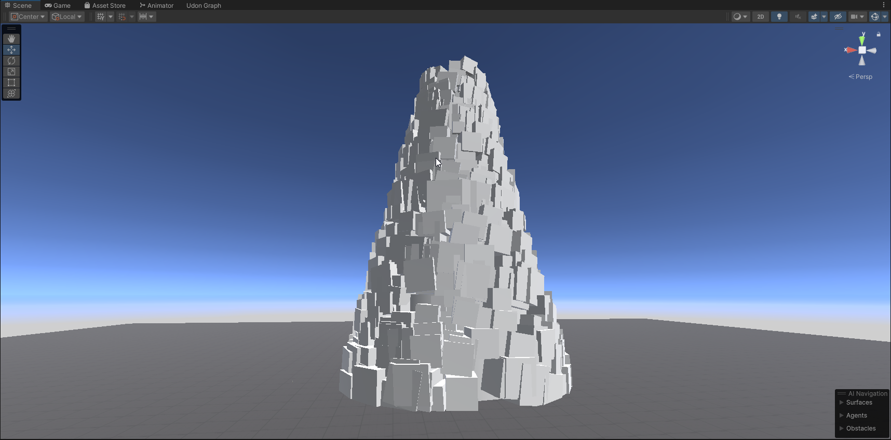
Task: Toggle 2D view mode
Action: 761,17
